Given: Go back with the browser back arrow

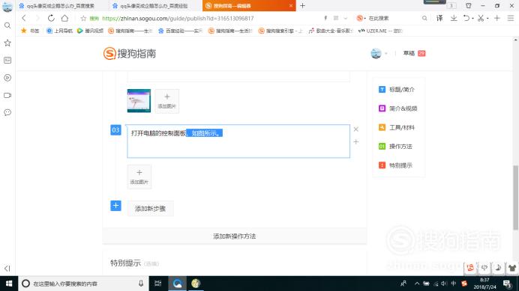Looking at the screenshot, I should point(24,18).
